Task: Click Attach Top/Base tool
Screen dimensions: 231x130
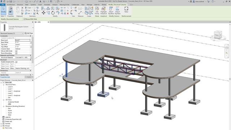Action: (x=111, y=10)
